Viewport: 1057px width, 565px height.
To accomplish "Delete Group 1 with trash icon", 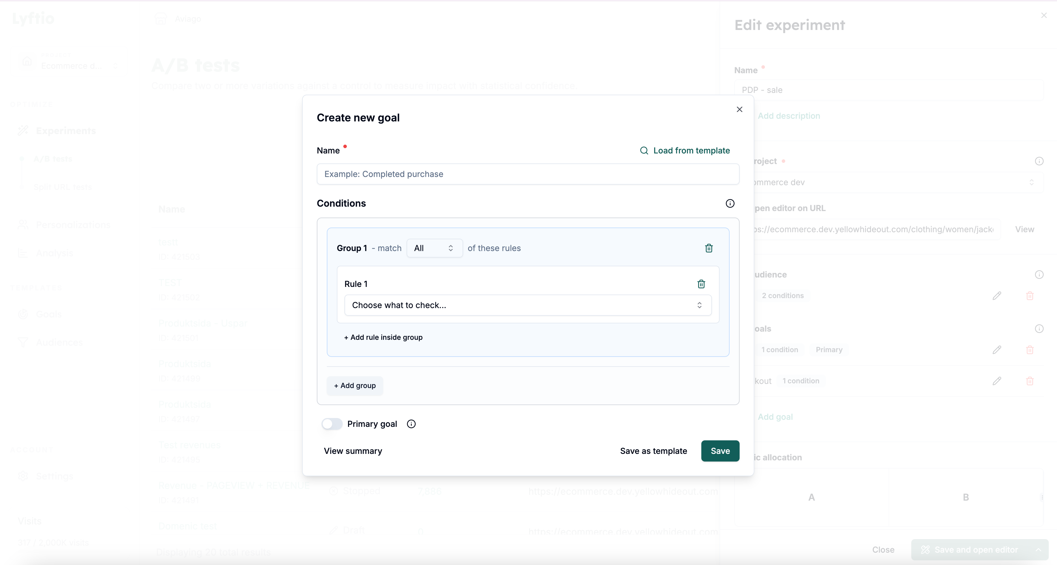I will pyautogui.click(x=709, y=248).
